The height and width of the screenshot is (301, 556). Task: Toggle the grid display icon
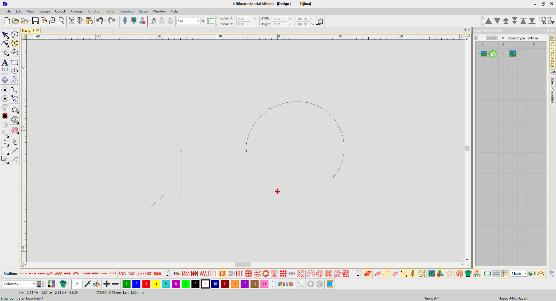[496, 274]
